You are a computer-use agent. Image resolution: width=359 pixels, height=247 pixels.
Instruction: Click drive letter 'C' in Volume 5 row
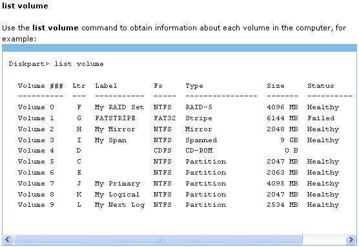79,162
